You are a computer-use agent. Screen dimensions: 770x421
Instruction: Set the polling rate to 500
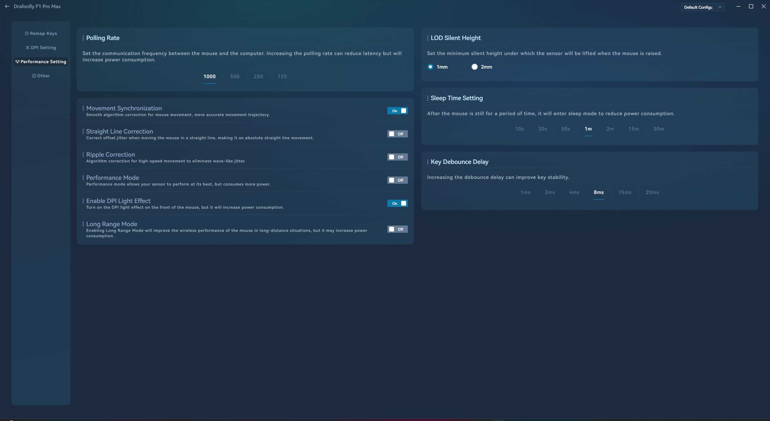(x=235, y=76)
